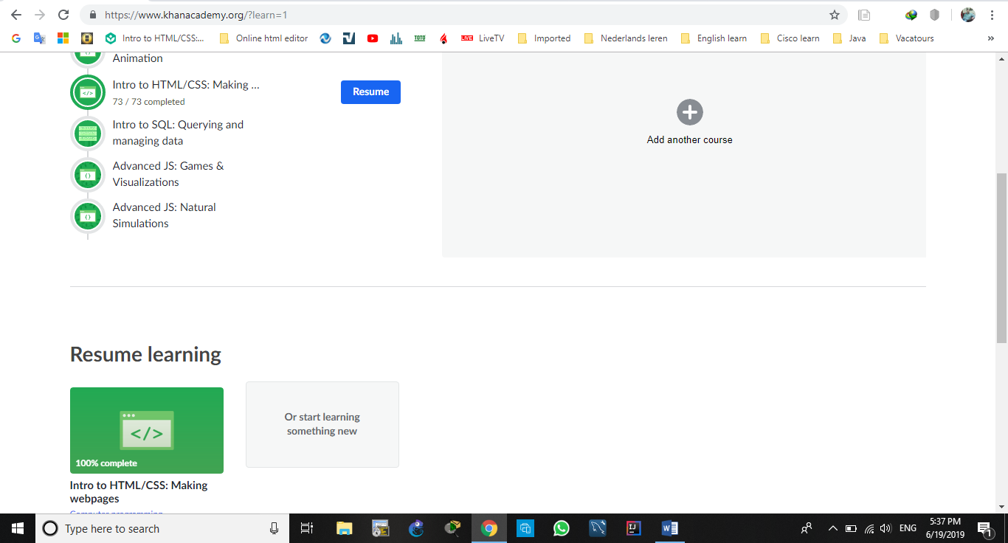Open the Online html editor bookmark
This screenshot has width=1008, height=543.
click(x=264, y=38)
